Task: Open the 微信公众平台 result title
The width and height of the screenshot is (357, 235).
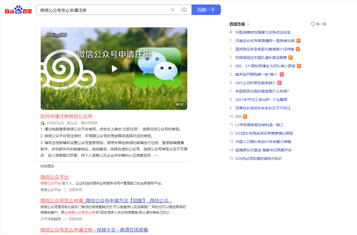Action: click(55, 177)
